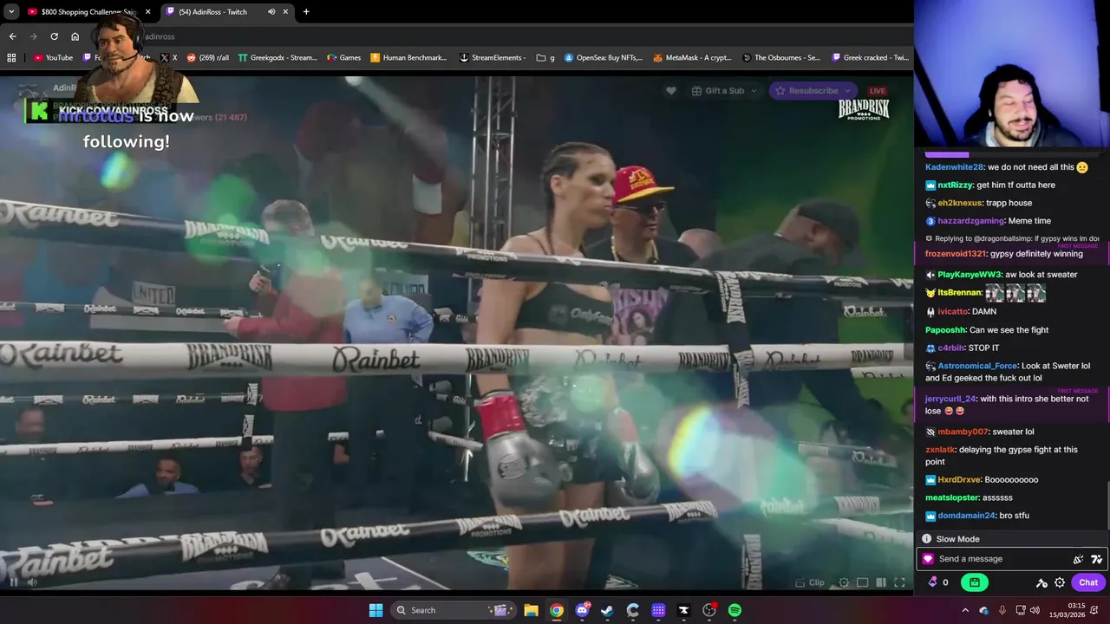This screenshot has height=624, width=1110.
Task: Open the Games bookmark
Action: tap(343, 57)
